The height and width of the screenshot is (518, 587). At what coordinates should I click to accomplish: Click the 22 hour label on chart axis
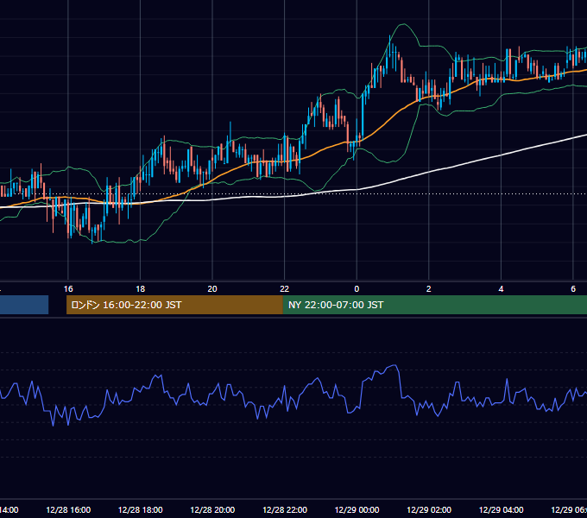click(x=285, y=289)
